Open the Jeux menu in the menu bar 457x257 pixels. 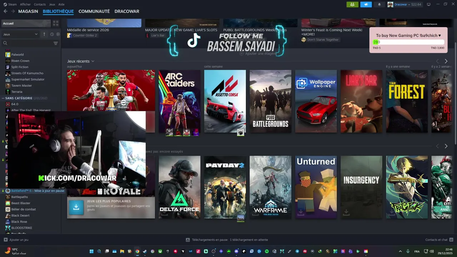[x=52, y=4]
